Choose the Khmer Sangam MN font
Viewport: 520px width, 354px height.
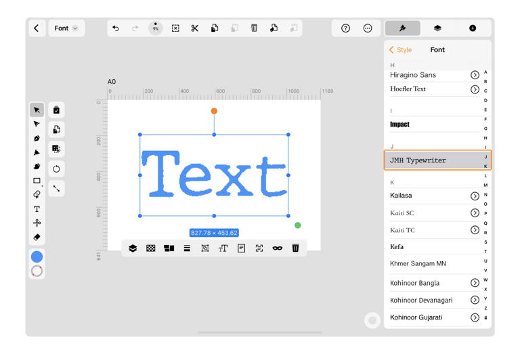(x=418, y=263)
